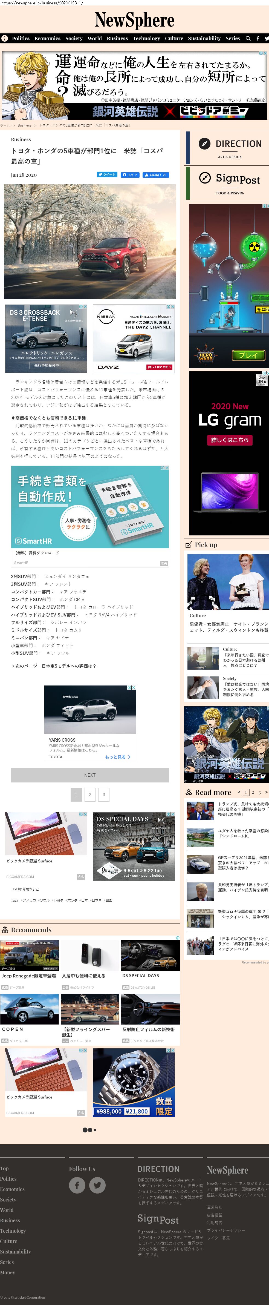This screenshot has width=269, height=1305.
Task: Go to article page 3
Action: pyautogui.click(x=104, y=794)
